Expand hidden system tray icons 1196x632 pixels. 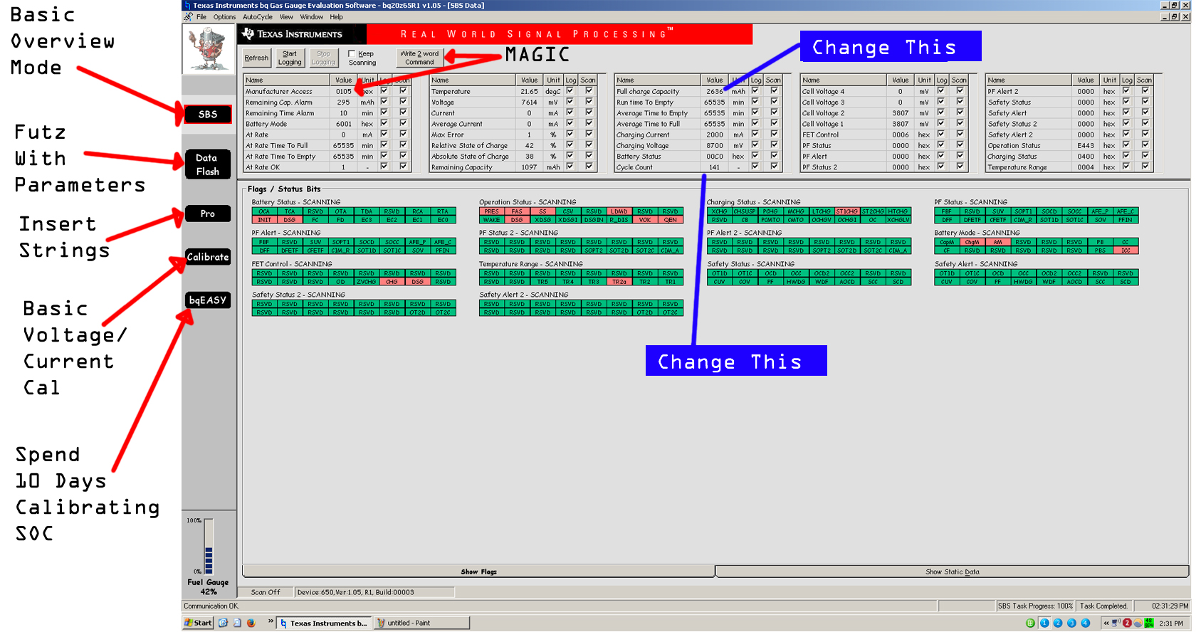(1106, 623)
